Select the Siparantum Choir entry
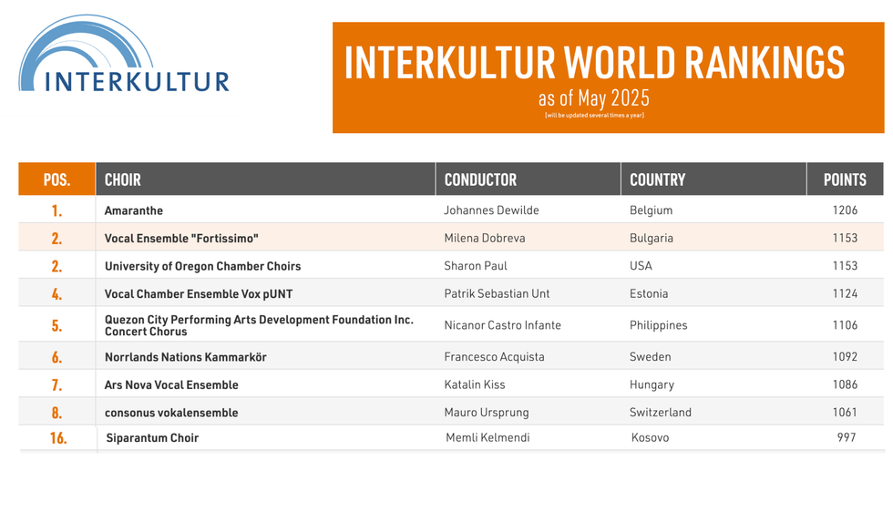Screen dimensions: 893x532 coord(152,438)
